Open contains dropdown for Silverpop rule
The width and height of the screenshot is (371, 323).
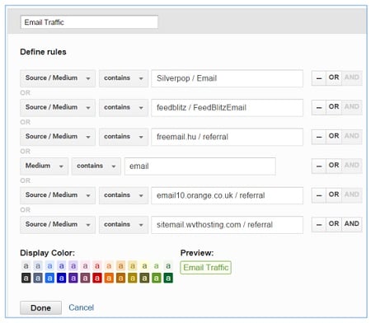pyautogui.click(x=124, y=78)
